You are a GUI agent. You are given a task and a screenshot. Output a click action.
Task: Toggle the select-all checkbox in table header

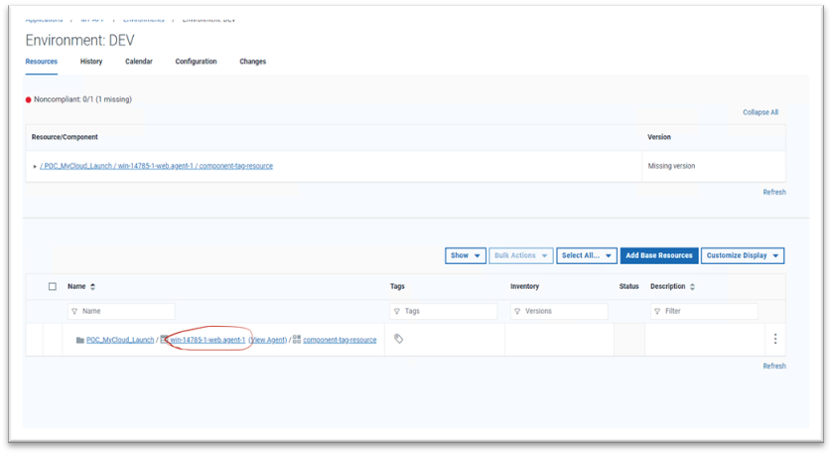(x=53, y=287)
